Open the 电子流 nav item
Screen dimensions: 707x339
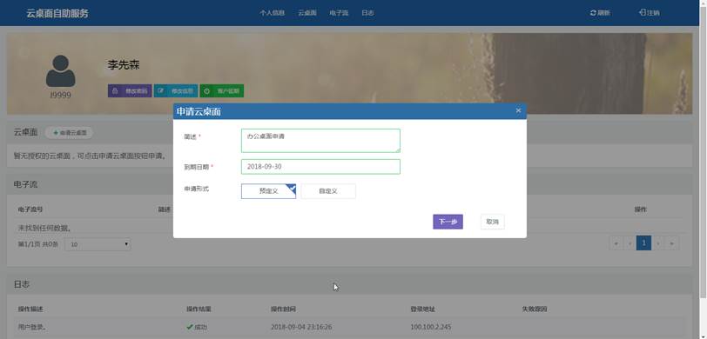(x=339, y=13)
